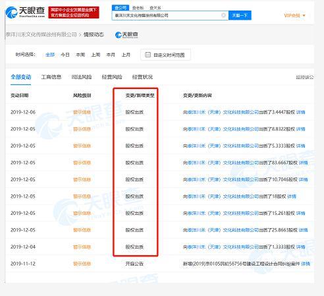
Task: Click the small 天眼查 logo beside the breadcrumb
Action: tap(126, 35)
